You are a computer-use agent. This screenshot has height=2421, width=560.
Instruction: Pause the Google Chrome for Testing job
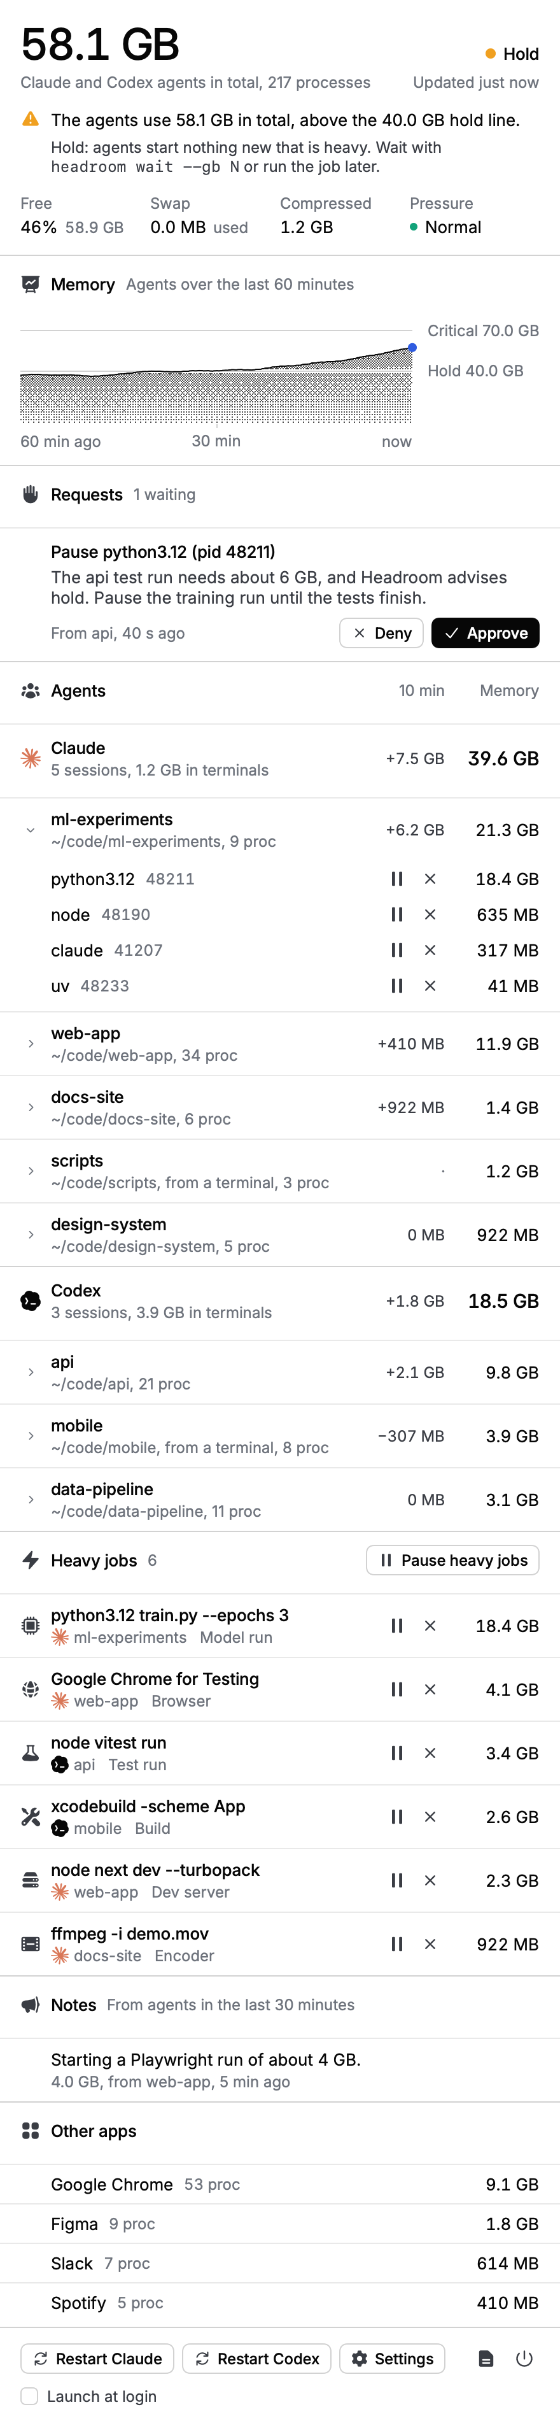click(x=396, y=1689)
